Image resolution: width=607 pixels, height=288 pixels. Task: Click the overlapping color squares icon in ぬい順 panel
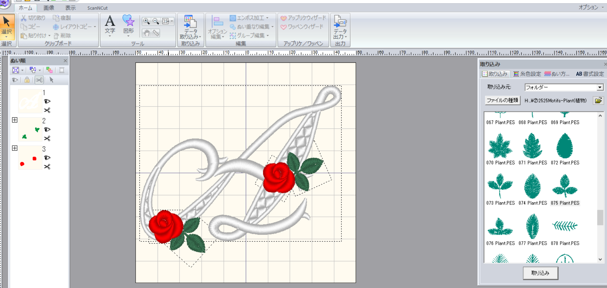point(49,70)
